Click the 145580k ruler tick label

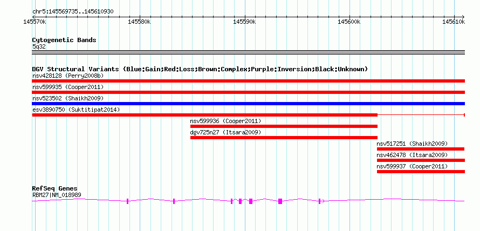coord(139,22)
